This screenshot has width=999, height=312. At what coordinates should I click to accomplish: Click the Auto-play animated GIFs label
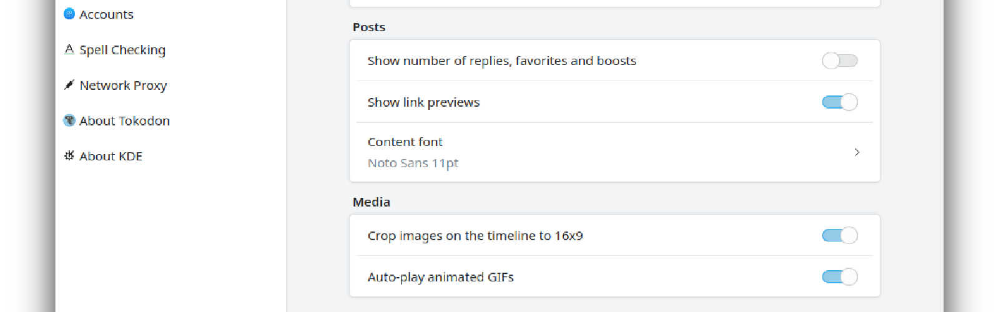pyautogui.click(x=440, y=277)
